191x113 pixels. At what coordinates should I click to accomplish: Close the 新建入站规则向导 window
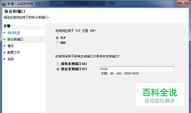pos(183,3)
